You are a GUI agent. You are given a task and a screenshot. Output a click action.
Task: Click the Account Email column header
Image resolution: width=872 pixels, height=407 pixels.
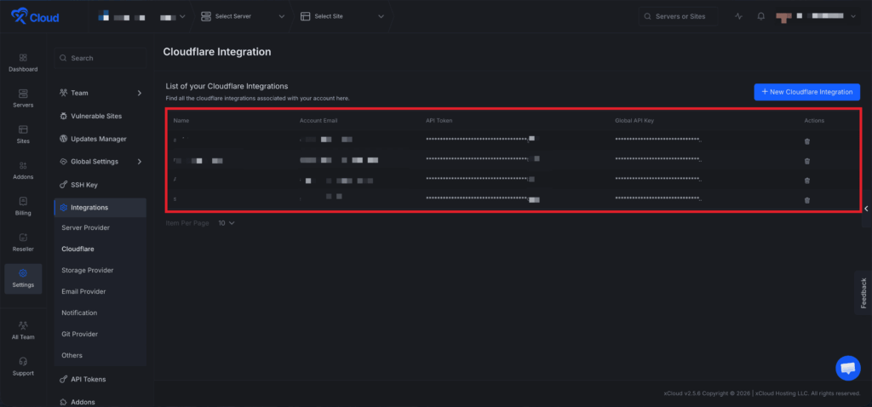click(x=318, y=121)
